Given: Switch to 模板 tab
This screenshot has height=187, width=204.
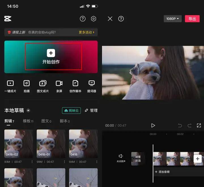Looking at the screenshot, I should (x=28, y=121).
